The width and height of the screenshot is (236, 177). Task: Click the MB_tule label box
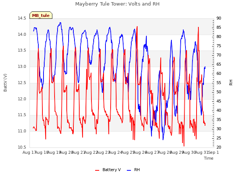(x=41, y=15)
